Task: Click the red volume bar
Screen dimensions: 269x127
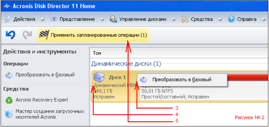Action: (247, 77)
